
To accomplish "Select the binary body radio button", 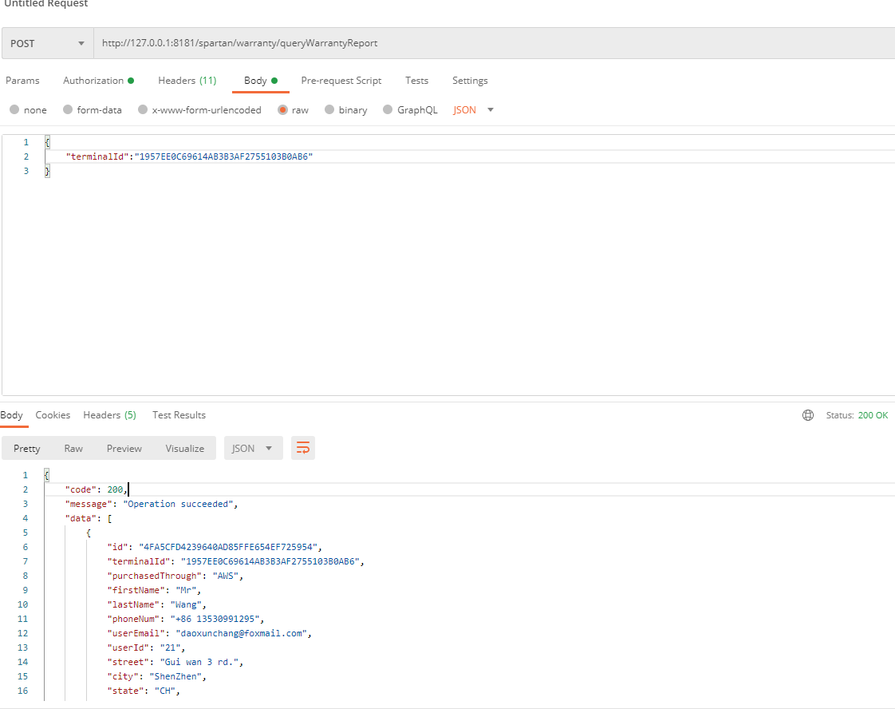I will [329, 110].
